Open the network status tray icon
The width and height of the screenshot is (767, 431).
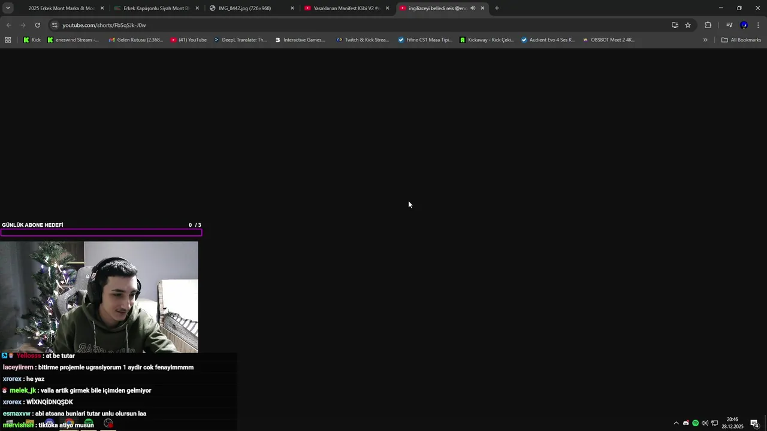pyautogui.click(x=714, y=423)
